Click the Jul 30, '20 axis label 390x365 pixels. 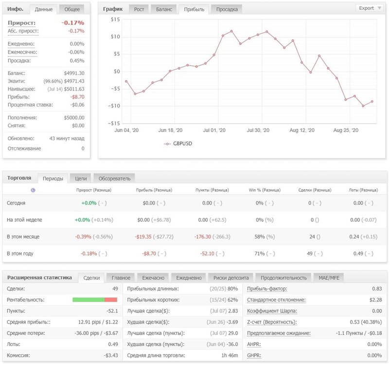[258, 130]
